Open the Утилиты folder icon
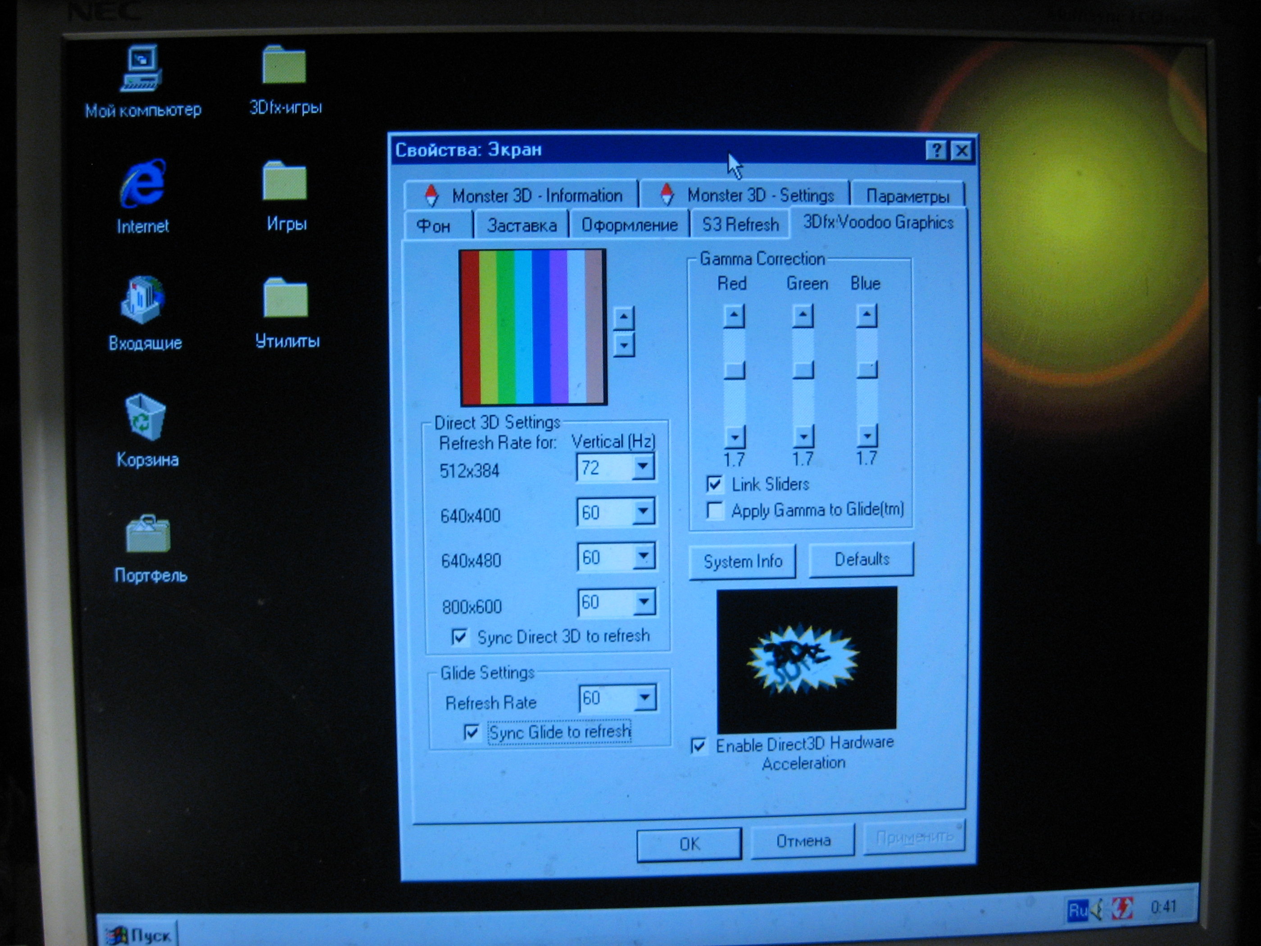The image size is (1261, 946). (285, 298)
